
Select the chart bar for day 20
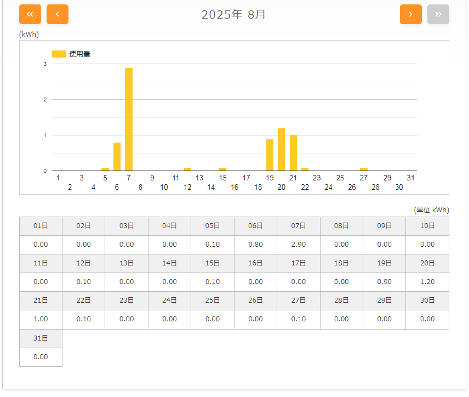[x=282, y=149]
